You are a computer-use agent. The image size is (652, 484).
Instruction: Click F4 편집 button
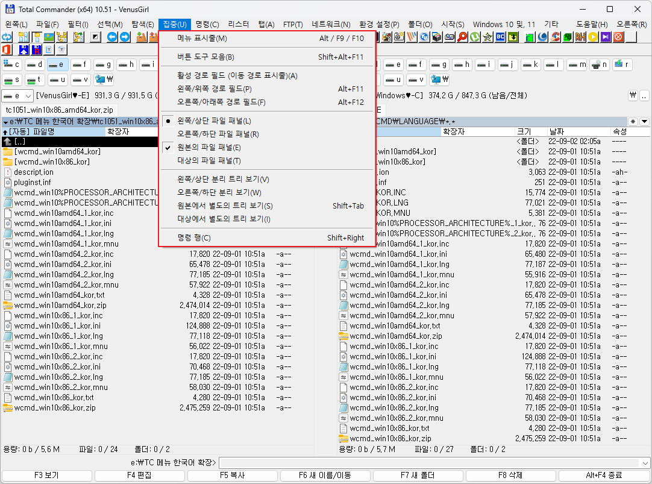coord(139,476)
